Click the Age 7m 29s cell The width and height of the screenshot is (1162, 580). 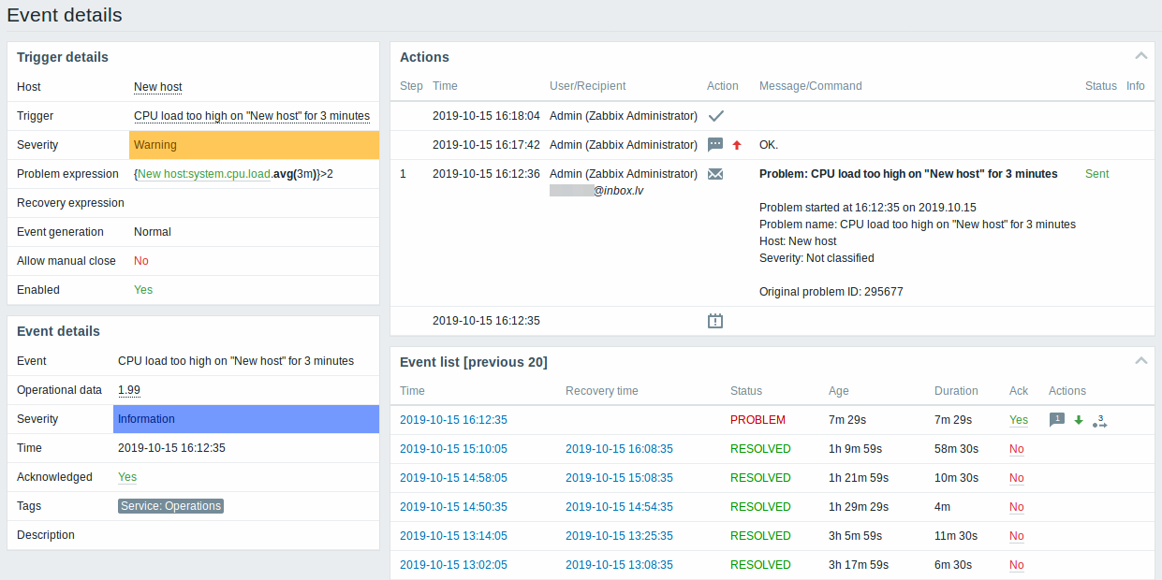point(847,420)
